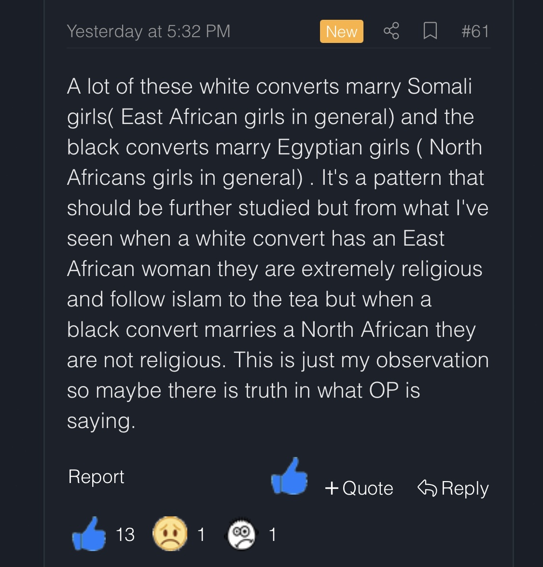Click the thumbs-up icon in the reactions summary
The image size is (543, 567).
tap(89, 534)
